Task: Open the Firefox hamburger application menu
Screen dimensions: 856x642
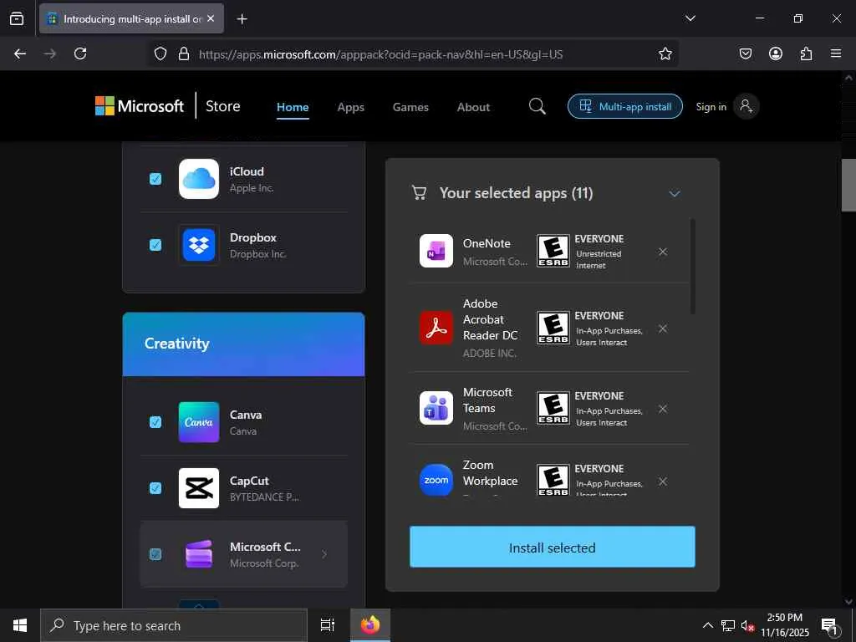Action: pyautogui.click(x=836, y=53)
